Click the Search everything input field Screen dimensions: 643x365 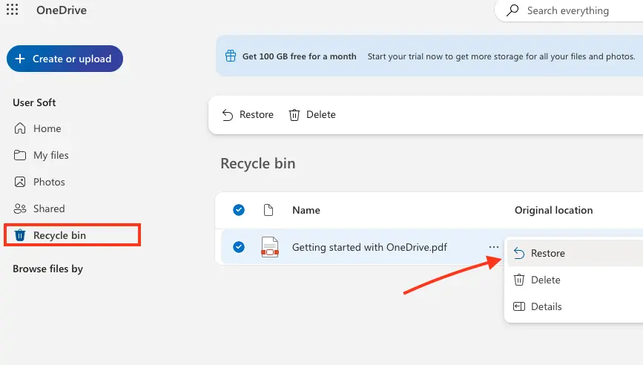click(x=575, y=10)
